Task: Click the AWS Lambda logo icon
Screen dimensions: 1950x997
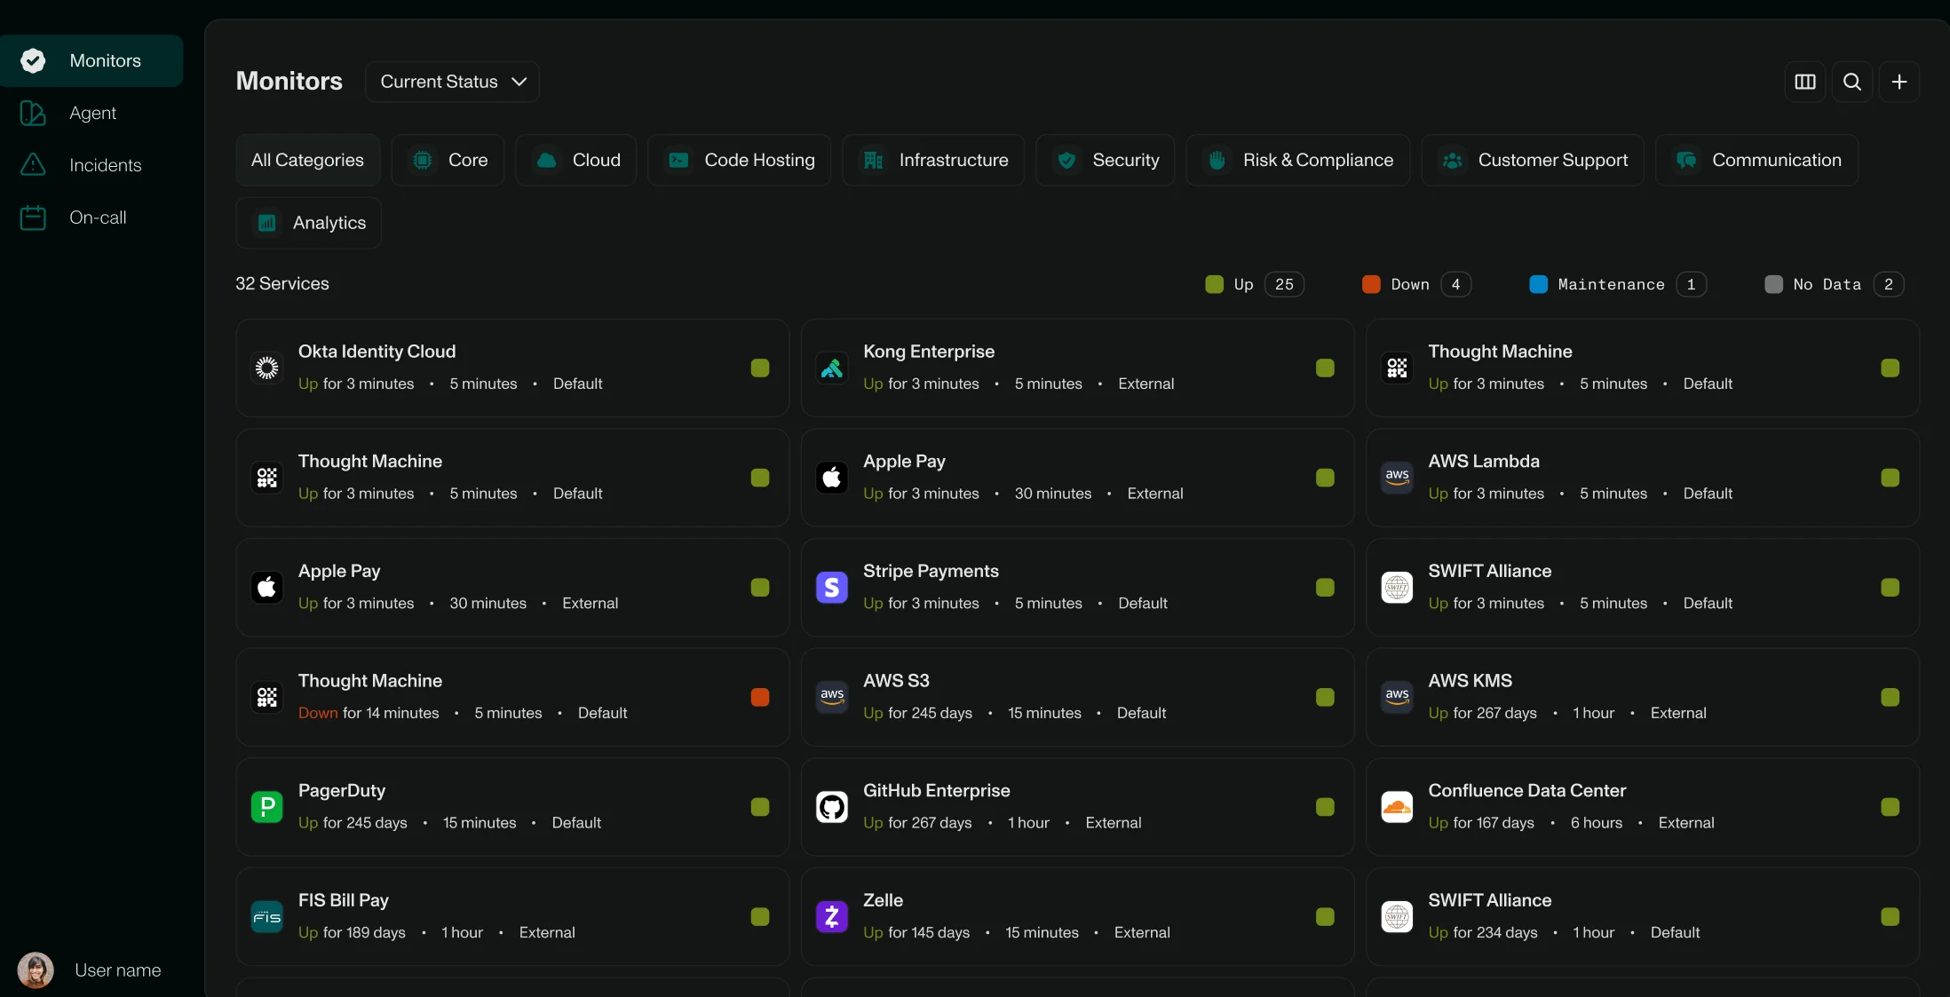Action: (1397, 478)
